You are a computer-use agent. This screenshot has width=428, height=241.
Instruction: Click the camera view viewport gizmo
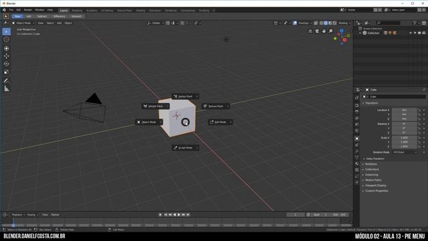317,31
